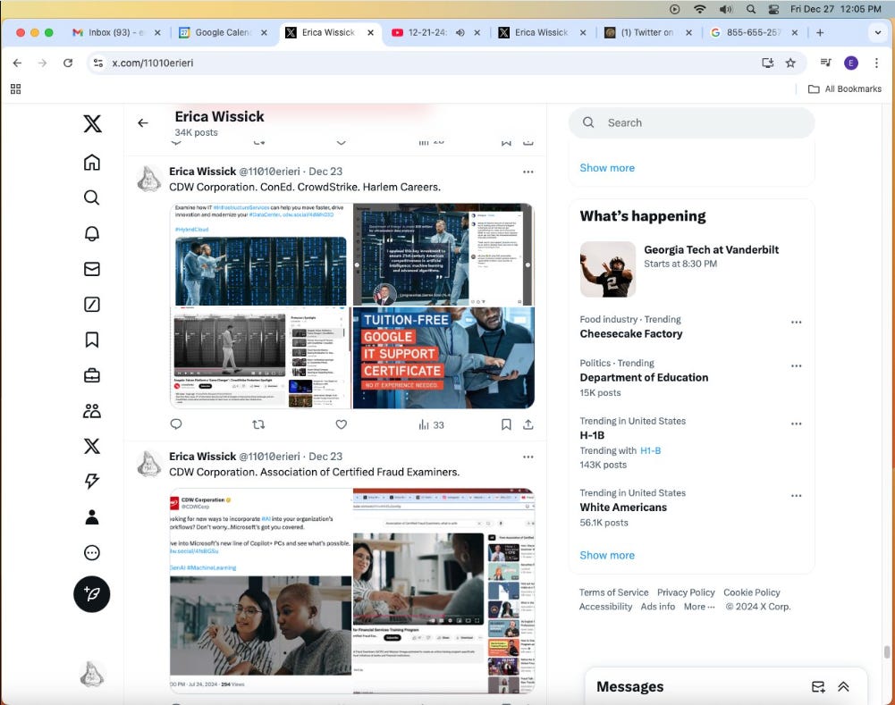Open the H1-B trending link
Image resolution: width=895 pixels, height=705 pixels.
point(650,450)
